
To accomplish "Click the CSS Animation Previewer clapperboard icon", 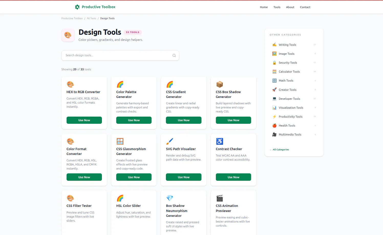I will pyautogui.click(x=219, y=198).
